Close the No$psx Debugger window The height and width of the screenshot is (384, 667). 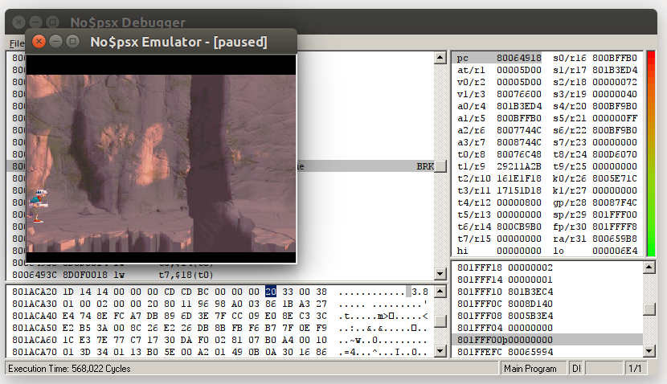point(18,22)
